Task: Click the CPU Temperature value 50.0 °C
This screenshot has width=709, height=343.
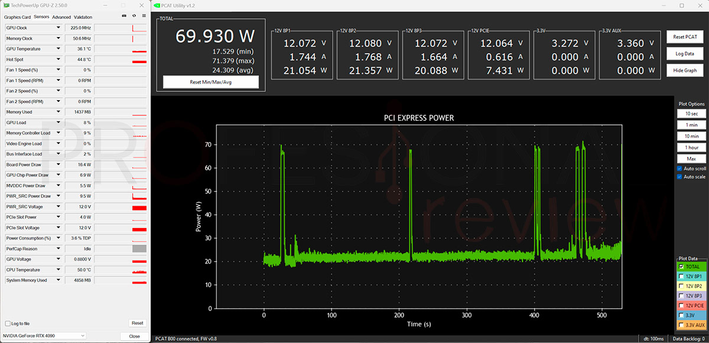Action: point(79,270)
